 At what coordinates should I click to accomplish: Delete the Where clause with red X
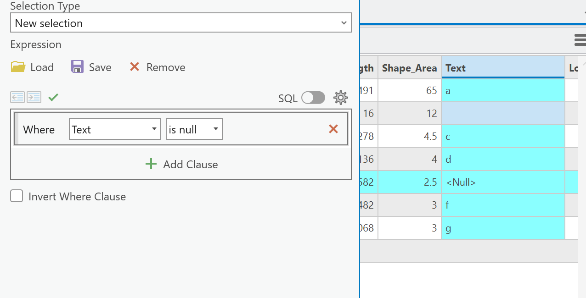333,129
